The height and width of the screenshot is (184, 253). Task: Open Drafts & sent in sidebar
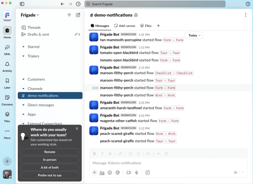(50, 34)
